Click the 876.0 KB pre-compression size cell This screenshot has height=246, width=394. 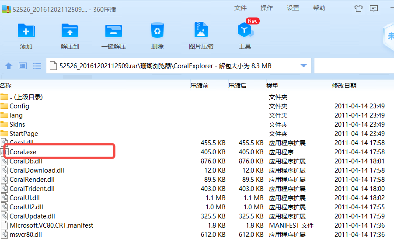coord(213,161)
